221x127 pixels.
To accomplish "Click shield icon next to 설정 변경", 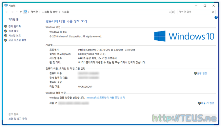I will click(195, 74).
